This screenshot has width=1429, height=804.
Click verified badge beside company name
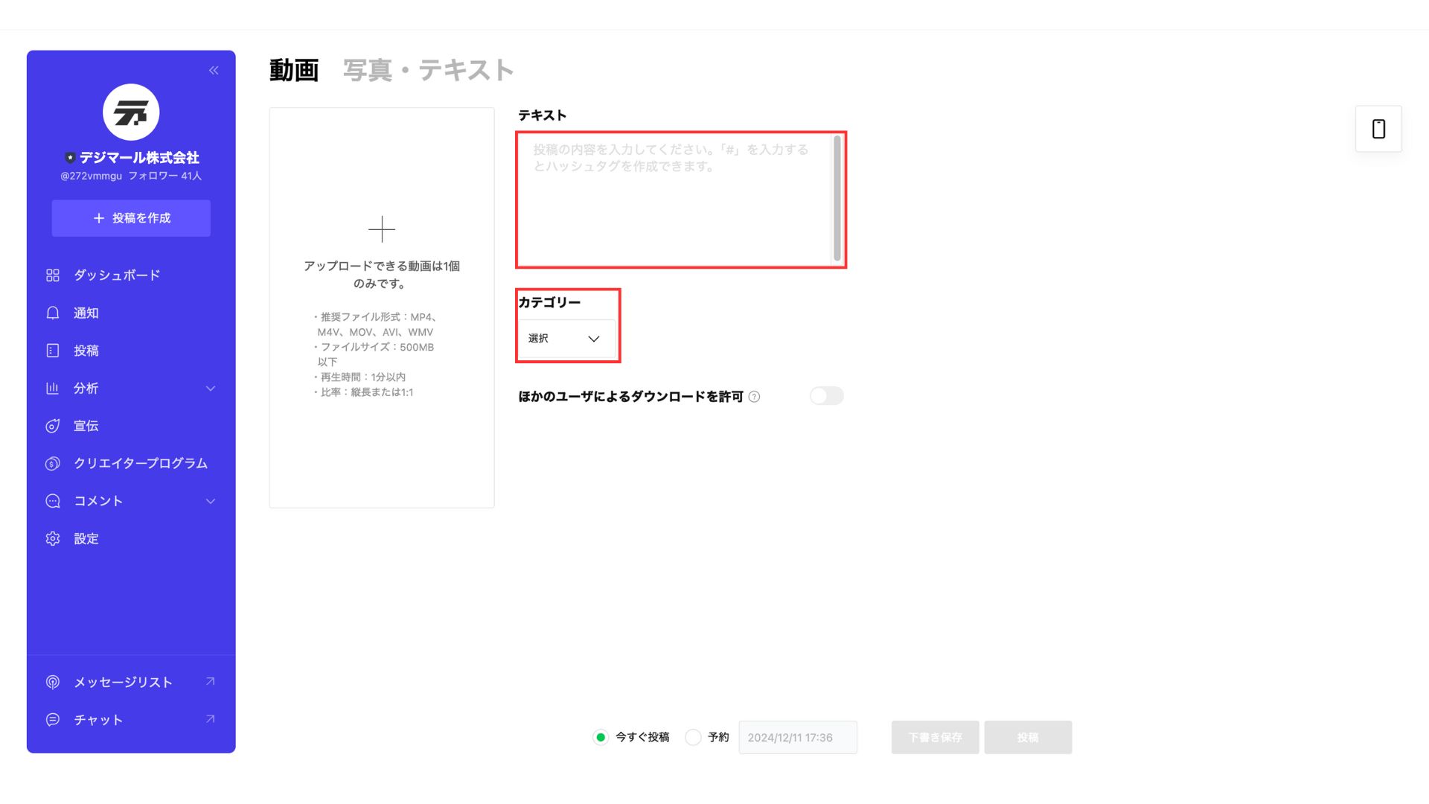pyautogui.click(x=70, y=158)
